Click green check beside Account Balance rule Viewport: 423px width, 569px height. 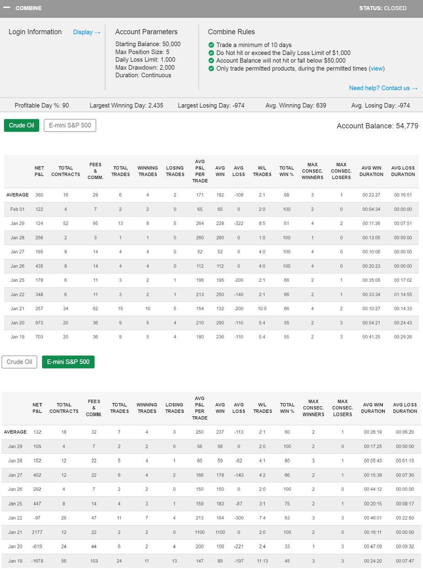tap(211, 60)
